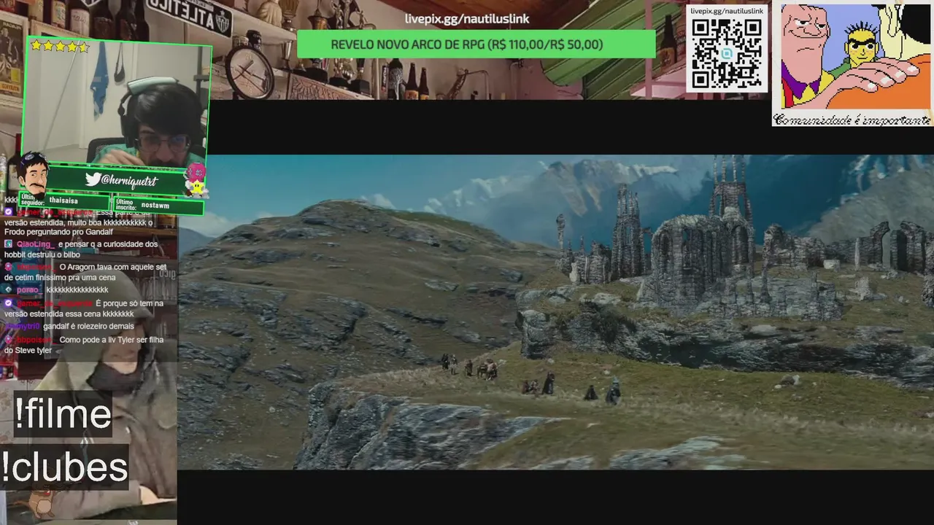Open the @herniquetxt Twitter handle
The height and width of the screenshot is (525, 934).
131,179
